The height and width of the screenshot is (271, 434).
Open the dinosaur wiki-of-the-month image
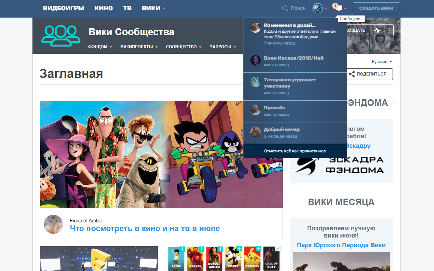pos(341,261)
